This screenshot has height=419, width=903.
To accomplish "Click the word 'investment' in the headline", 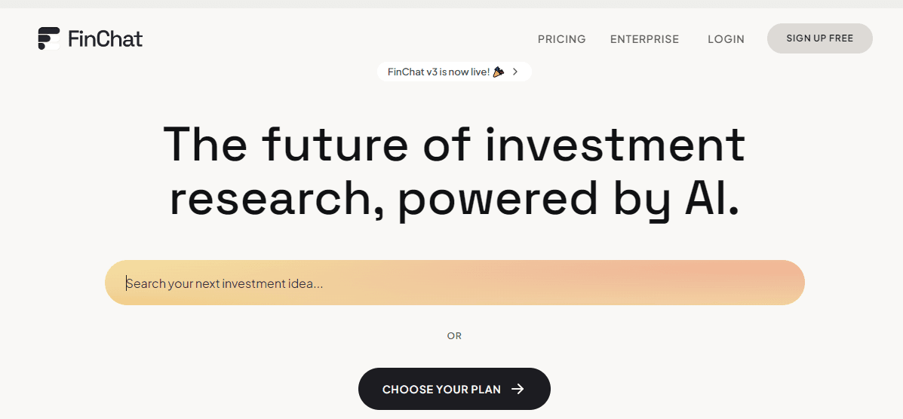I will click(x=615, y=144).
